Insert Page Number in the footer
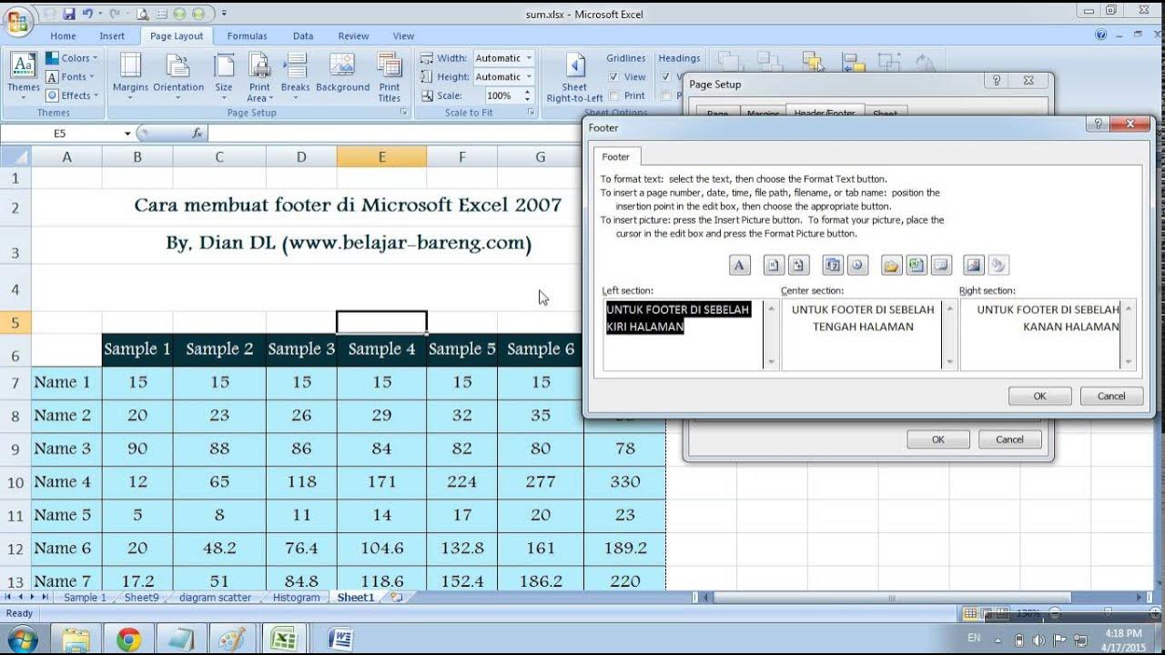 (x=773, y=266)
